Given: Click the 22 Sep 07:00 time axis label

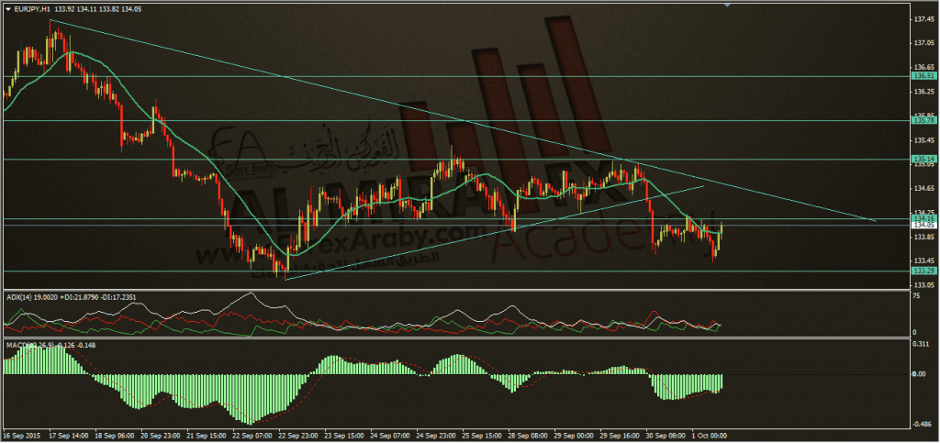Looking at the screenshot, I should click(x=252, y=436).
